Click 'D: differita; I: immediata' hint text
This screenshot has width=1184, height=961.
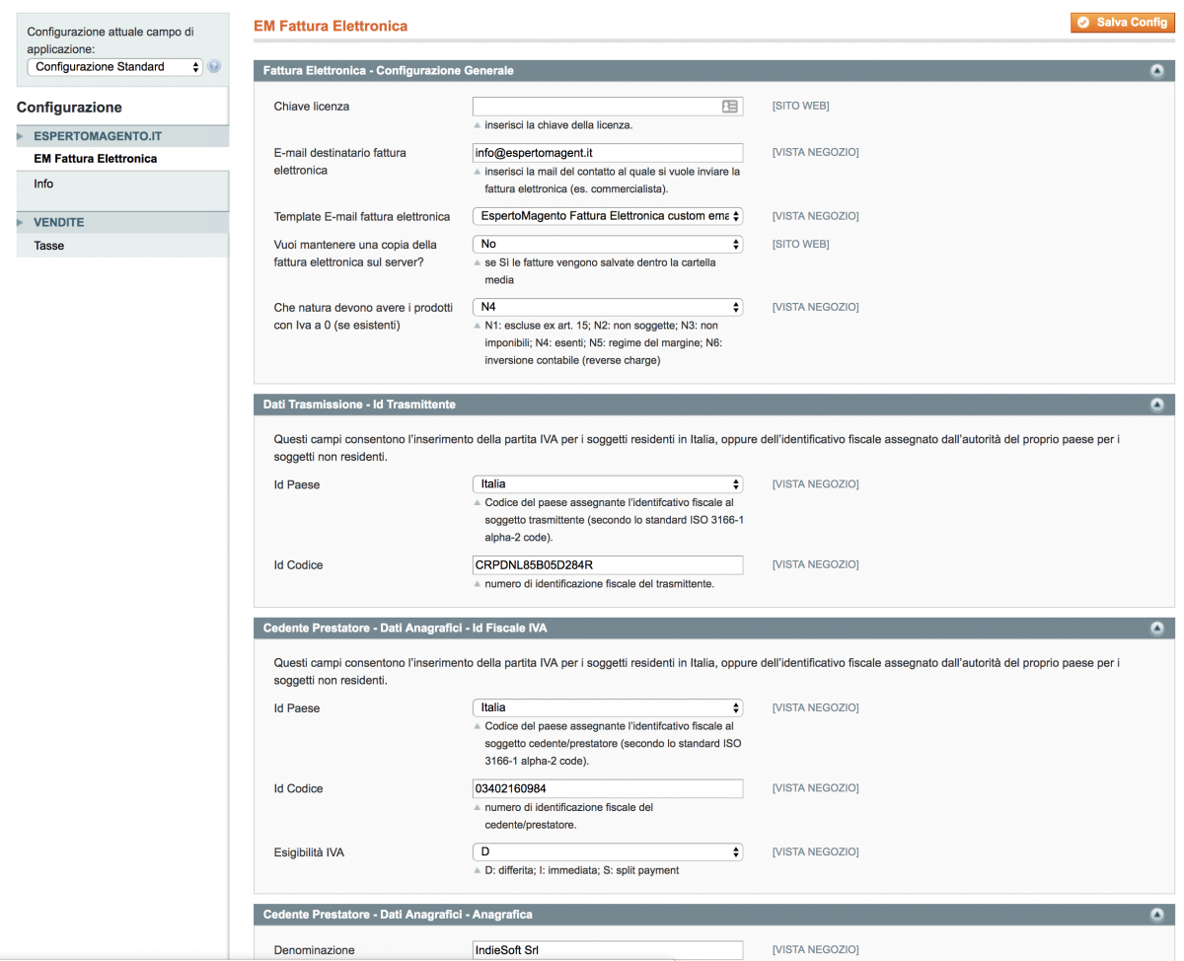pyautogui.click(x=581, y=870)
